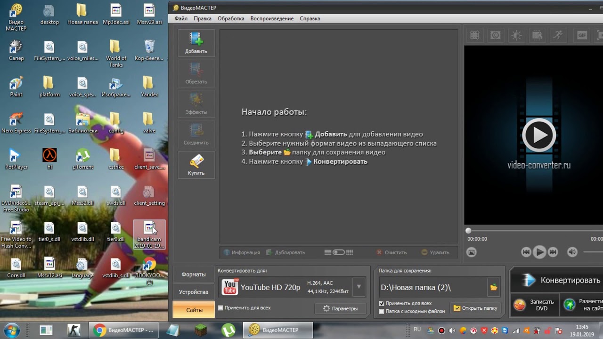Mute audio with the speaker icon
This screenshot has width=603, height=339.
572,252
